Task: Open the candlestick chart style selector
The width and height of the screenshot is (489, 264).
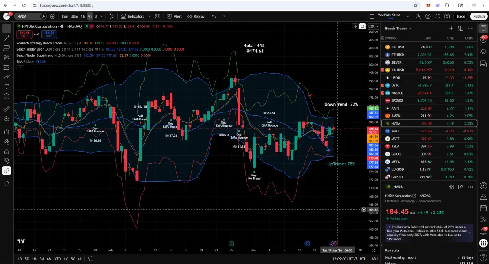Action: click(x=112, y=16)
